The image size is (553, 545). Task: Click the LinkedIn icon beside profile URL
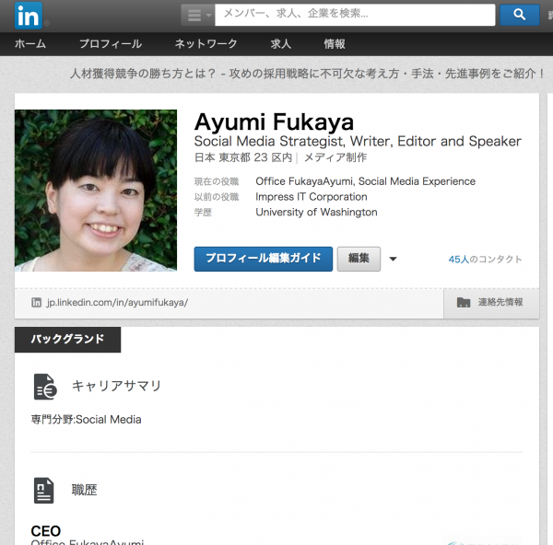pos(37,302)
